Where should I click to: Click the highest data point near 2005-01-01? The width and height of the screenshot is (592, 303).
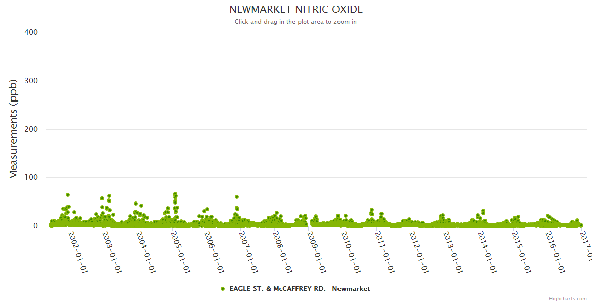click(x=175, y=194)
